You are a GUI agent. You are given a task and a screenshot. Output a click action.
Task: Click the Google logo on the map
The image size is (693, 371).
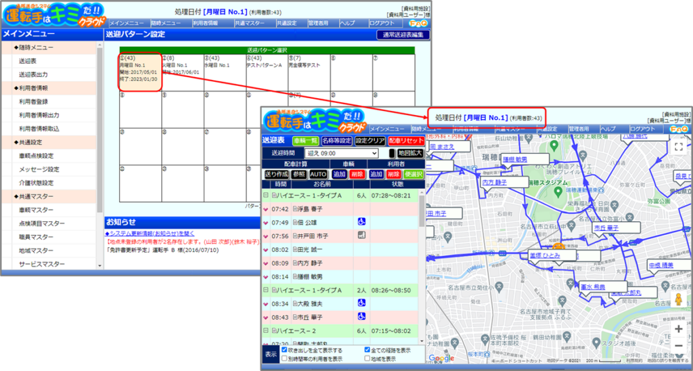(x=441, y=357)
